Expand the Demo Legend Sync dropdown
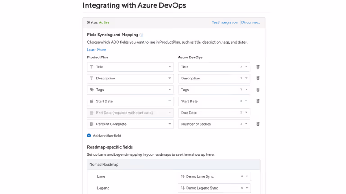This screenshot has width=346, height=194. pyautogui.click(x=247, y=188)
